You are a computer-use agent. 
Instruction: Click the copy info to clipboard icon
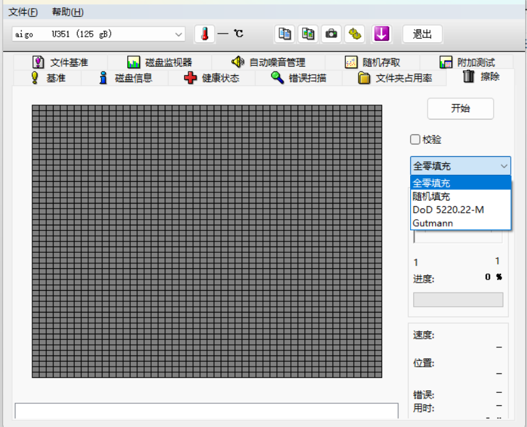(x=285, y=34)
